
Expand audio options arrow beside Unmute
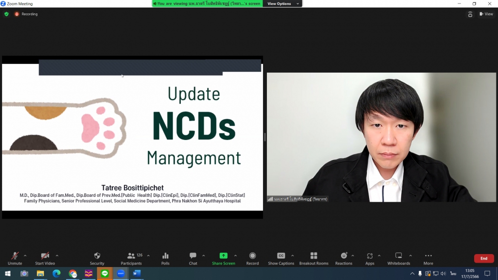(x=25, y=256)
